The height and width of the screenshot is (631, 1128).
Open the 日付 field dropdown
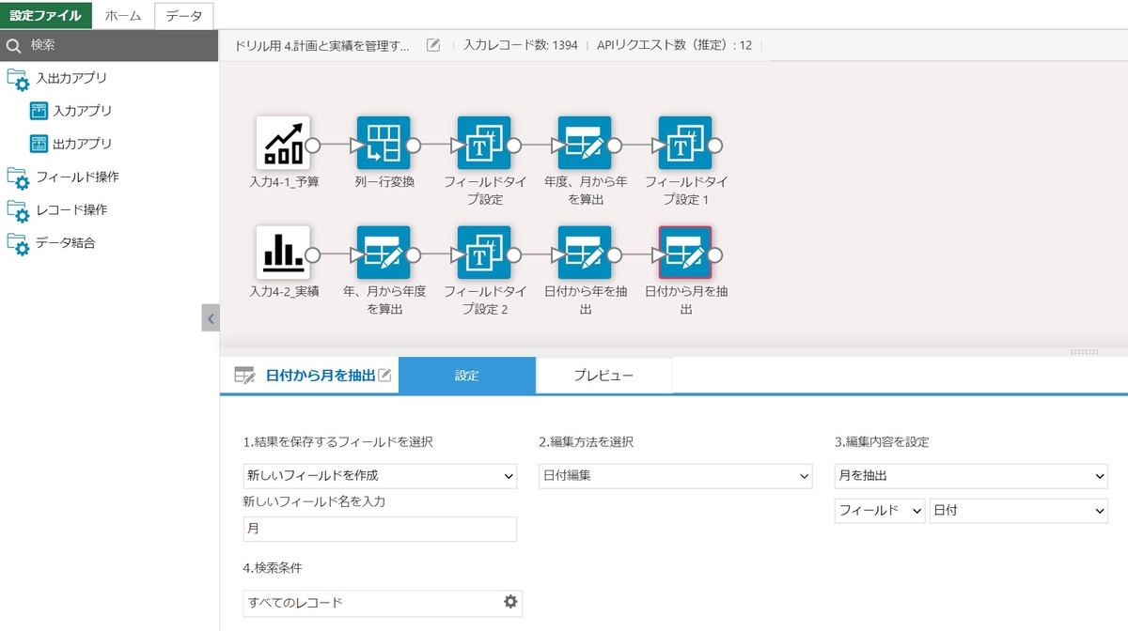pyautogui.click(x=1019, y=511)
